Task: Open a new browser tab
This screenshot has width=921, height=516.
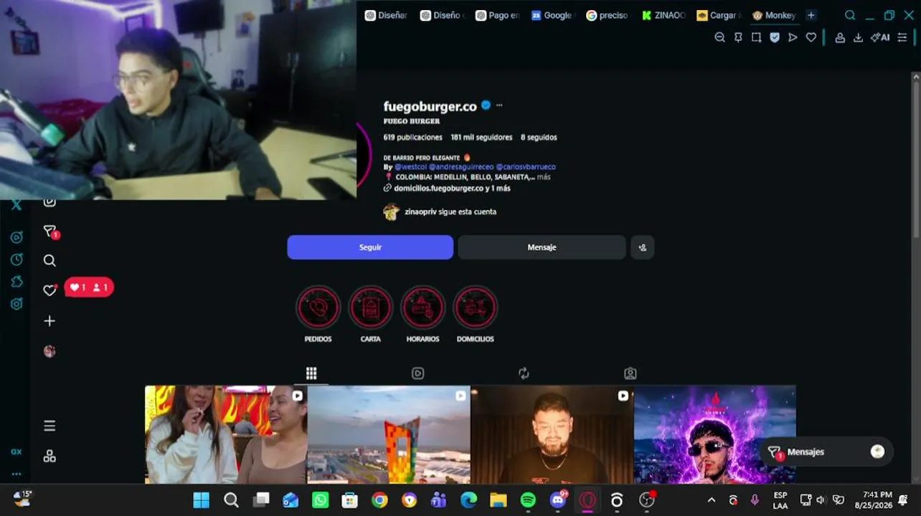Action: click(811, 15)
